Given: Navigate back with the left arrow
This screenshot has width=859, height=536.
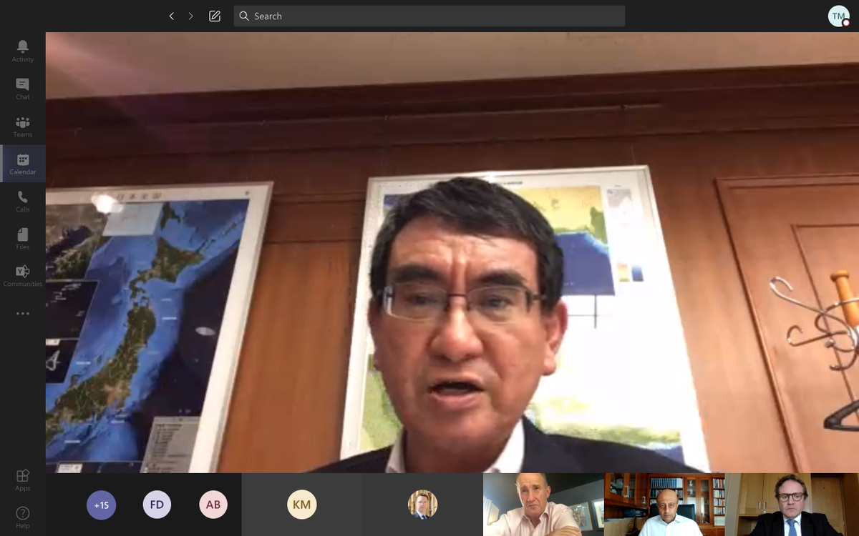Looking at the screenshot, I should click(171, 16).
